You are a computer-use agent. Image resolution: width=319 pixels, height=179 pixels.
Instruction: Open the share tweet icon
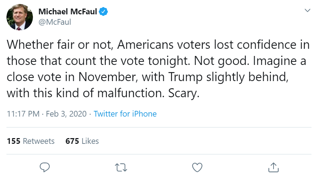pos(274,167)
